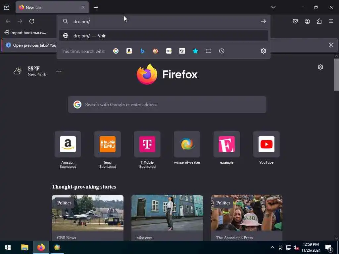Open a new tab with plus button
339x254 pixels.
[96, 8]
